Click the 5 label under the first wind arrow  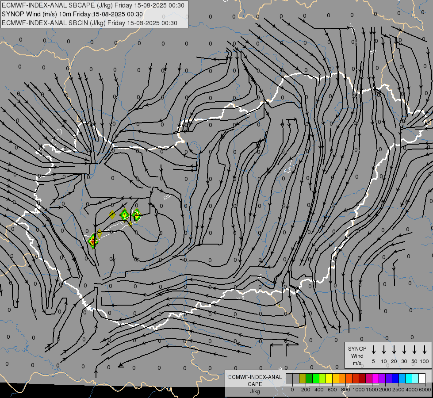(373, 361)
